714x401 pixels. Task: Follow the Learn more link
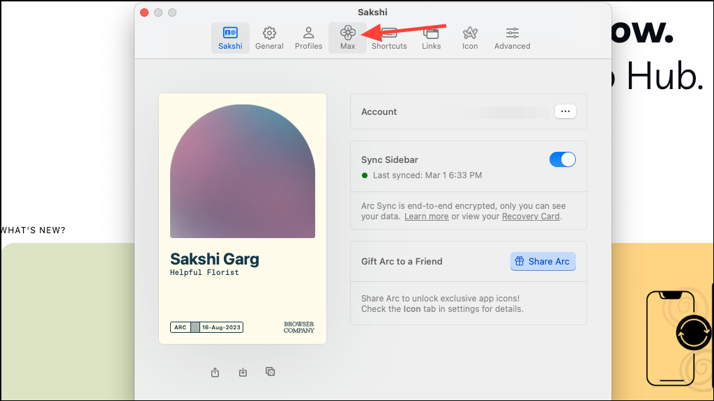tap(426, 217)
